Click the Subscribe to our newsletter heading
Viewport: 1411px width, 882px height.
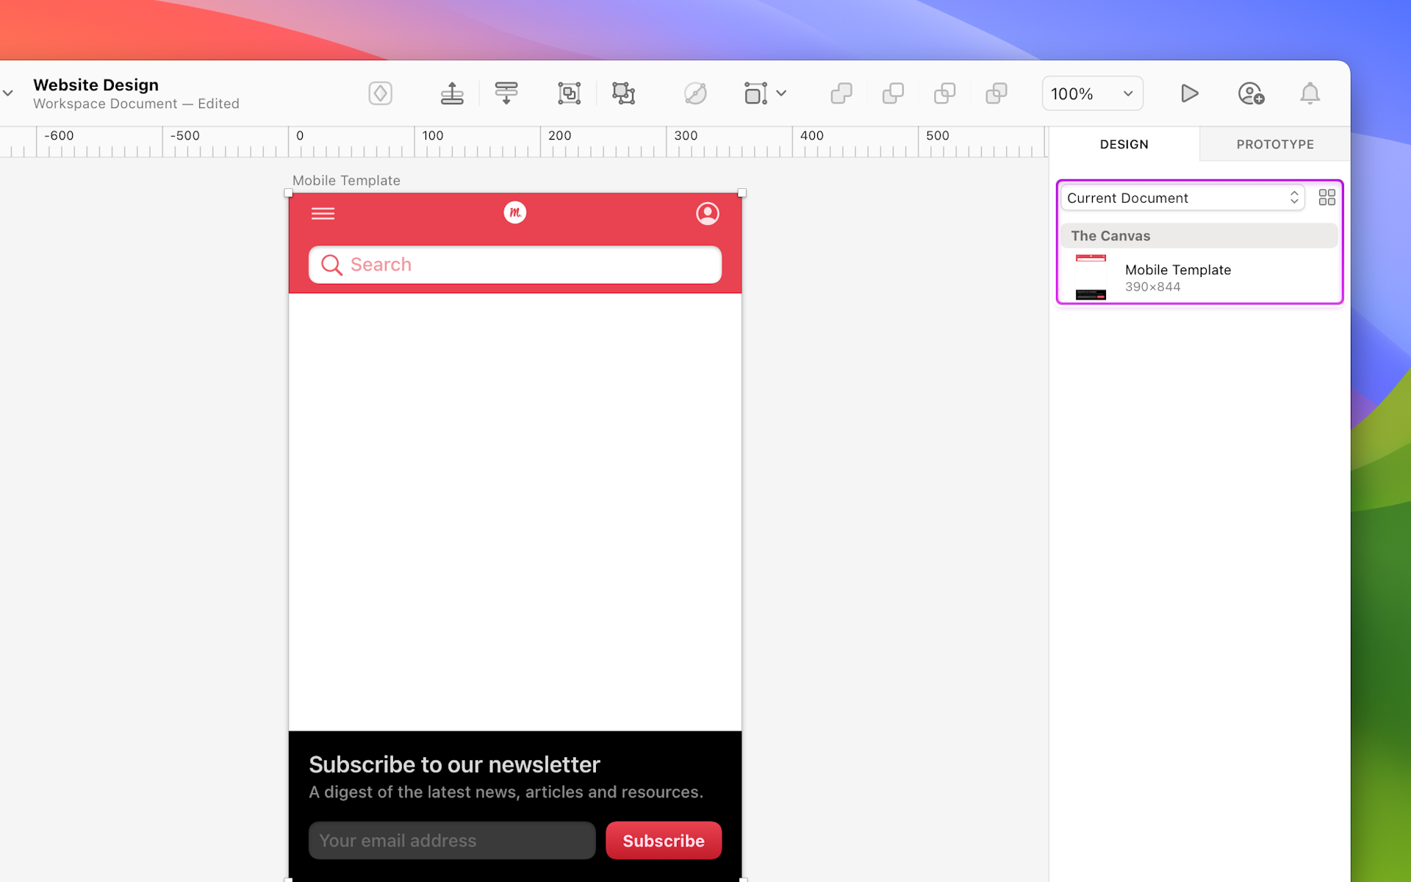pos(454,764)
